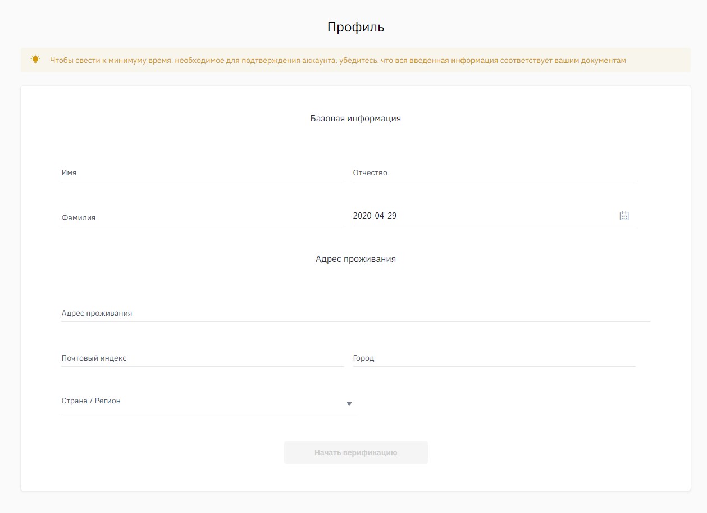Viewport: 707px width, 513px height.
Task: Focus the Имя input field
Action: [x=202, y=173]
